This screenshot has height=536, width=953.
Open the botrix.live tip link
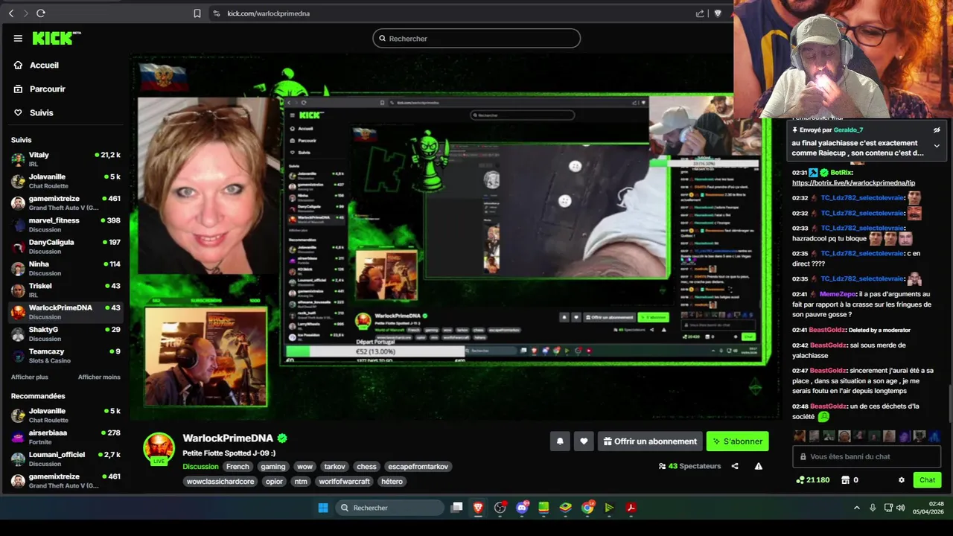click(853, 182)
